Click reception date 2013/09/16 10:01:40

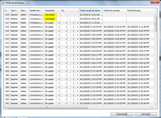[x=91, y=19]
